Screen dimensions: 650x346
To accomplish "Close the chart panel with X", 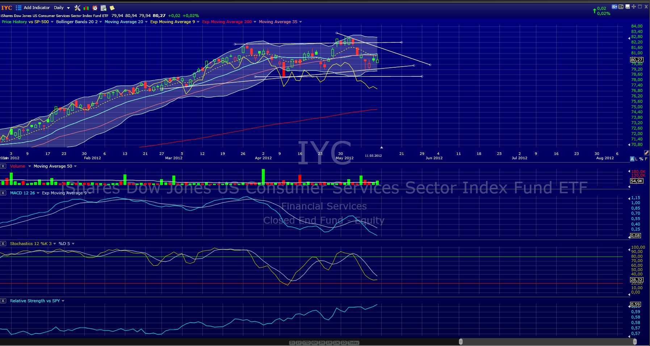I will [x=646, y=7].
